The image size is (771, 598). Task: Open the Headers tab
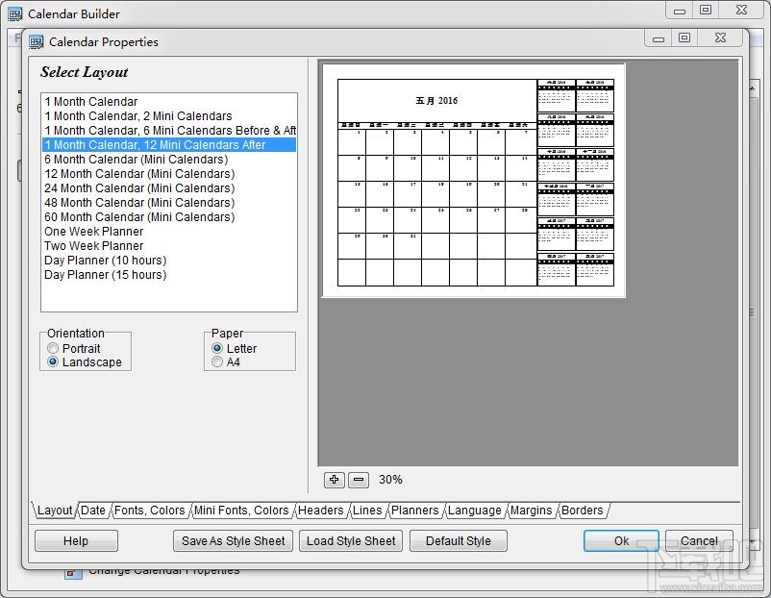click(x=321, y=511)
